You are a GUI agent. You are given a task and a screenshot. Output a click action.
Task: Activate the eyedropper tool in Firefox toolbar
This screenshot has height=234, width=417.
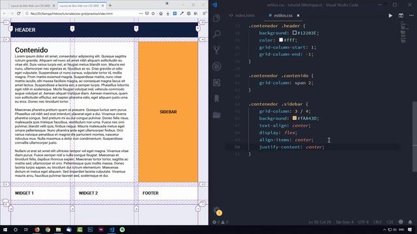[182, 14]
